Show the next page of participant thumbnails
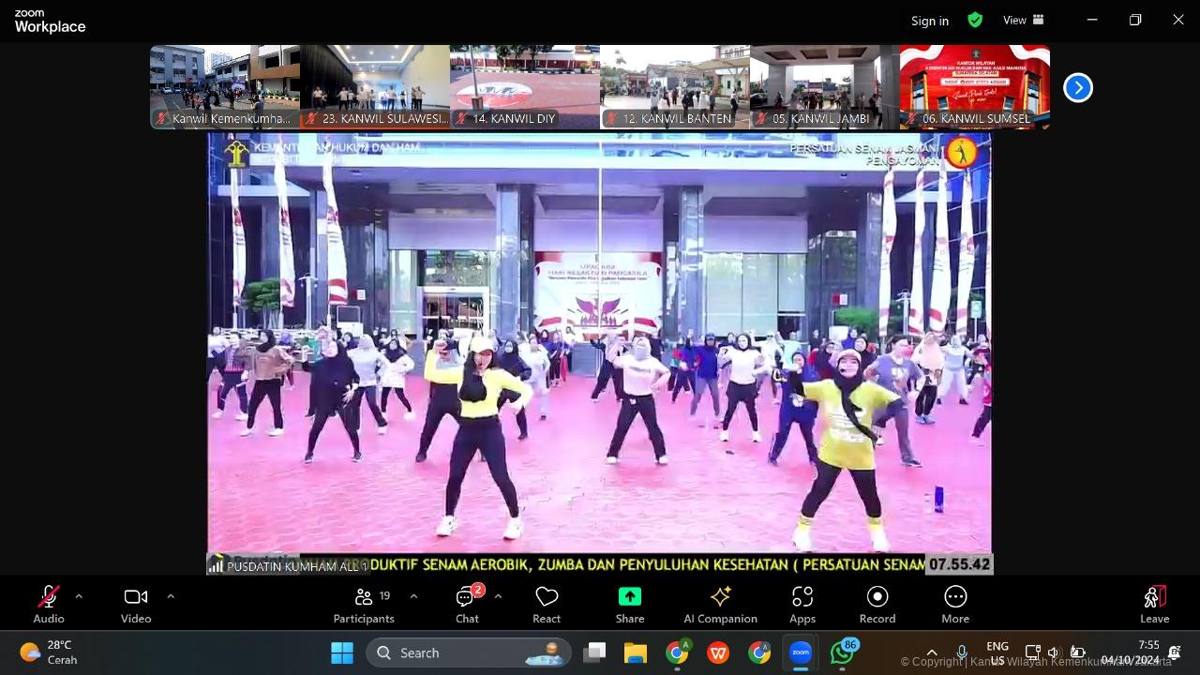The width and height of the screenshot is (1200, 675). (1078, 87)
